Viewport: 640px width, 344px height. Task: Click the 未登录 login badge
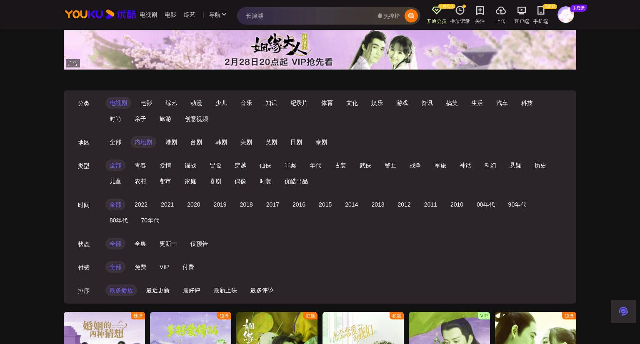click(578, 8)
